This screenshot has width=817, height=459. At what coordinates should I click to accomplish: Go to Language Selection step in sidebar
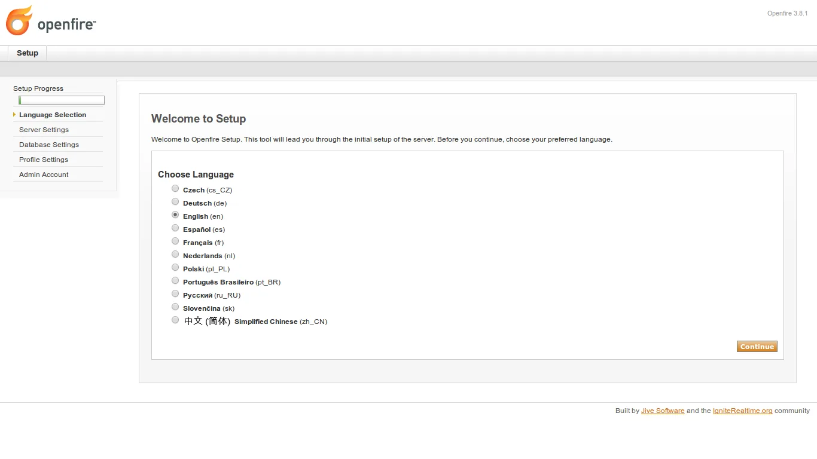point(53,115)
